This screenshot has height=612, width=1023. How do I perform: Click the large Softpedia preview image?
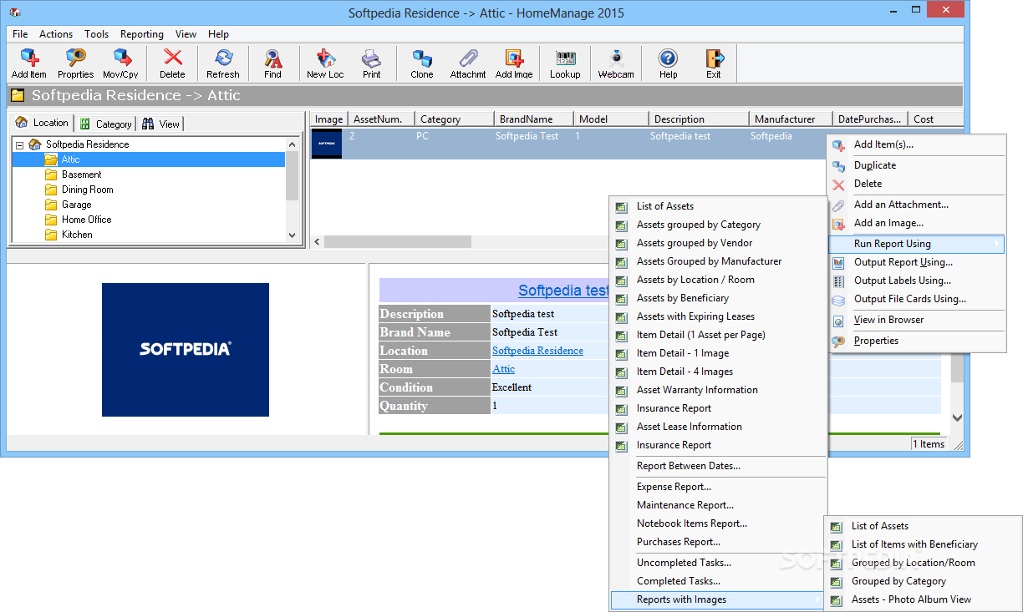tap(186, 350)
